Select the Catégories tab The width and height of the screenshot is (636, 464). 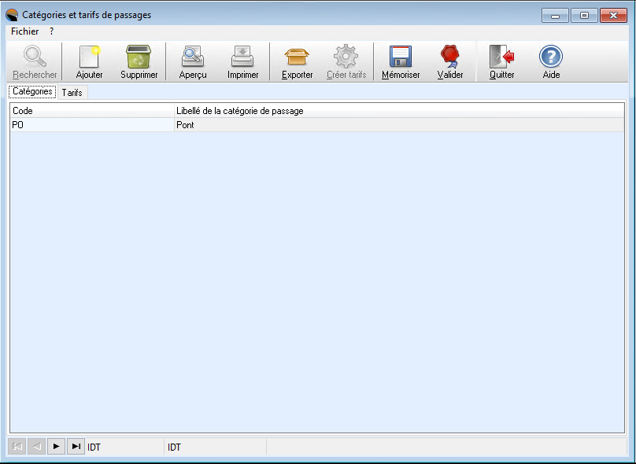tap(32, 92)
